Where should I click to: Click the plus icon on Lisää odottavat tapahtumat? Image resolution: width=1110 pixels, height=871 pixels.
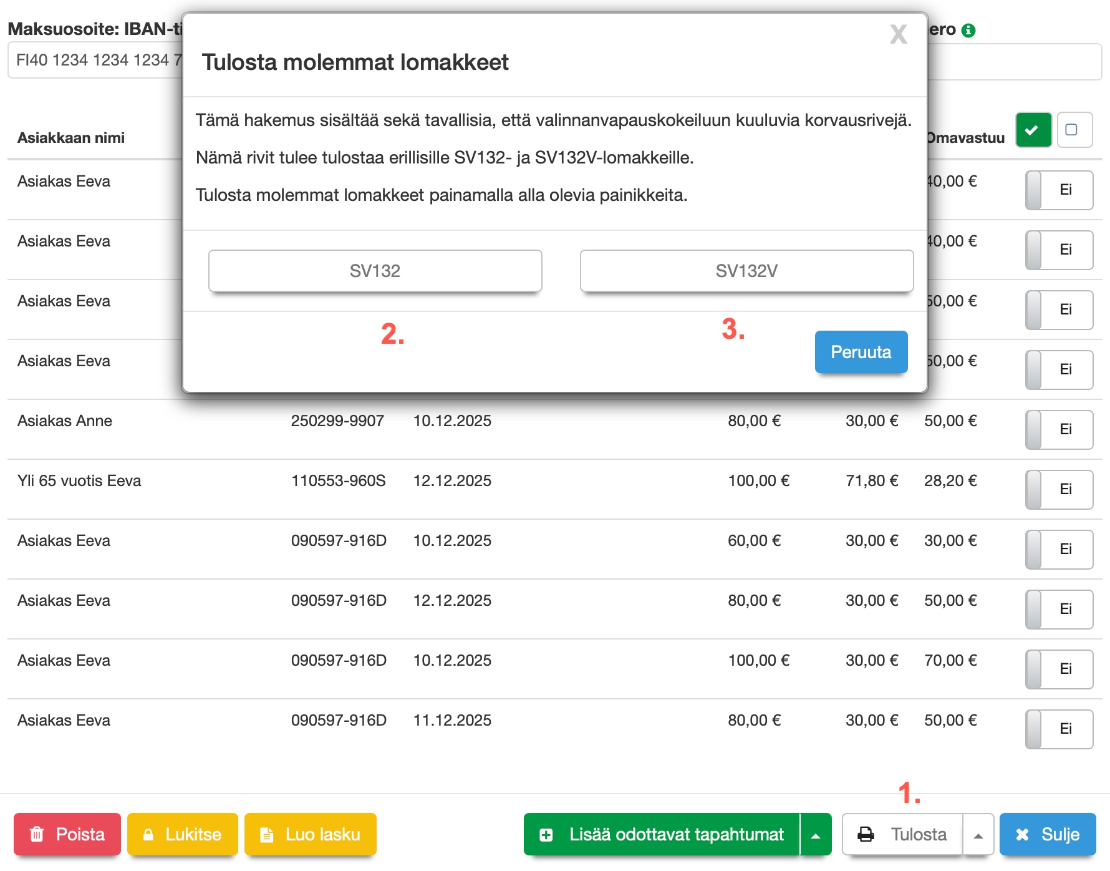point(546,835)
